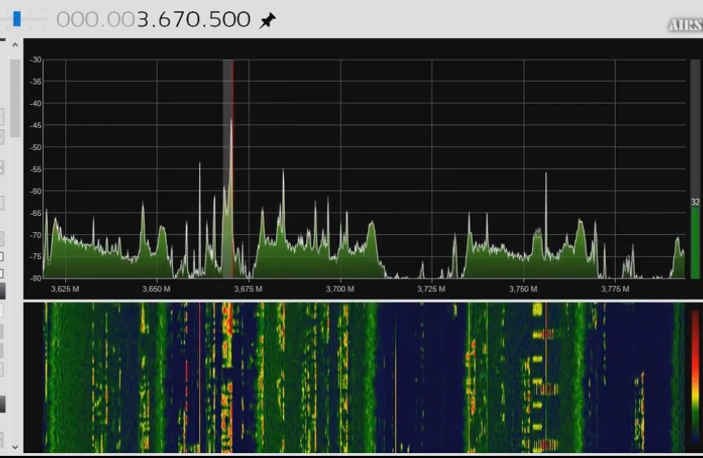Click the red tuning line in the spectrum
Screen dimensions: 703x458
233,169
